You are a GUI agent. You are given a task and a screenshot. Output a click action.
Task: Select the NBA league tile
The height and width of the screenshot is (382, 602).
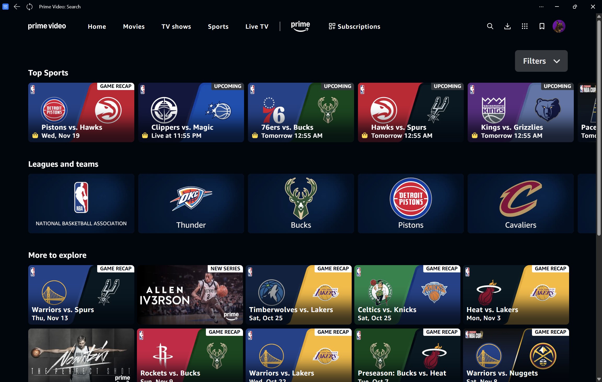(x=81, y=204)
